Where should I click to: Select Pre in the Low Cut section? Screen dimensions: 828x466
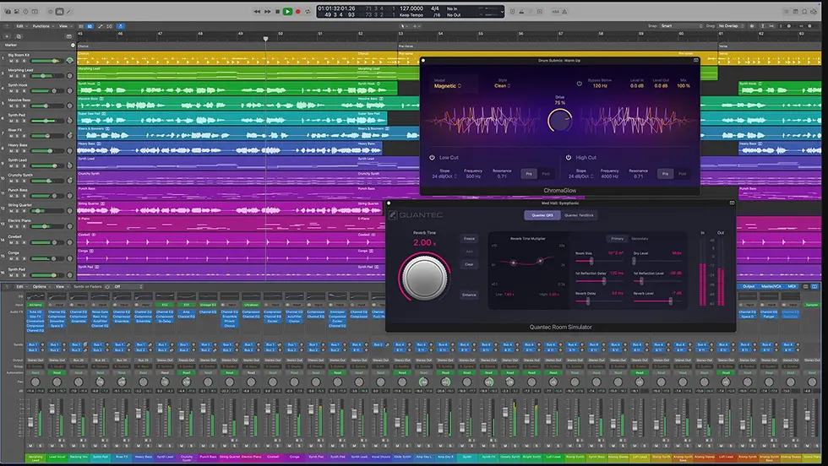[529, 174]
